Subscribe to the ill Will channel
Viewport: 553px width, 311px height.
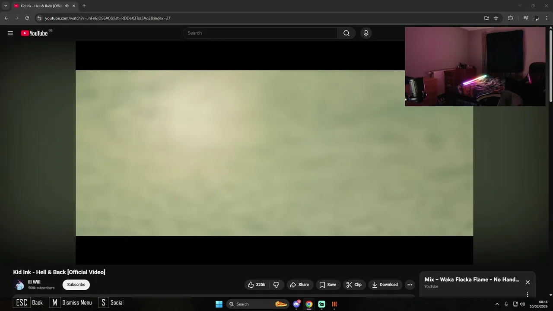point(76,285)
